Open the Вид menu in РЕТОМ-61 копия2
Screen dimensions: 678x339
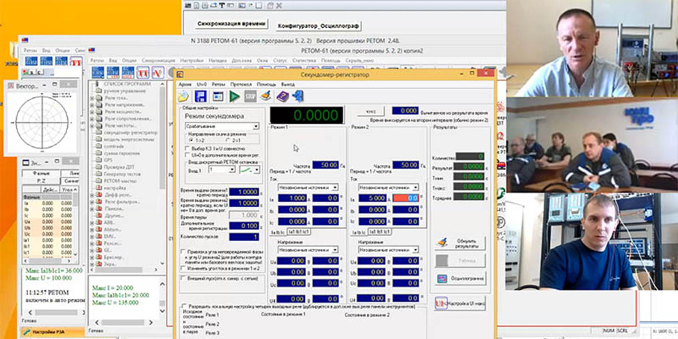113,59
